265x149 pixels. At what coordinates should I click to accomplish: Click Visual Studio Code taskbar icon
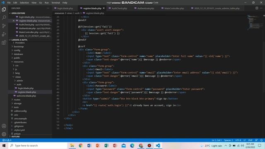tap(158, 145)
